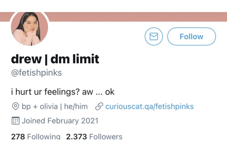Screen dimensions: 227x151
Task: Click the calendar icon beside Joined
Action: (x=15, y=121)
